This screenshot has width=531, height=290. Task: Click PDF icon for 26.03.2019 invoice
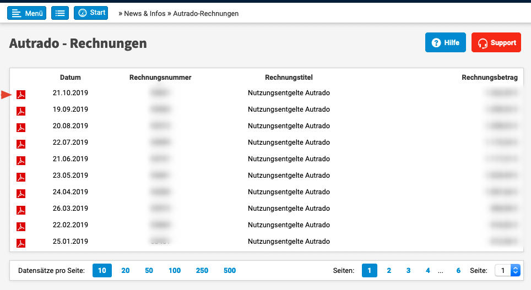(21, 210)
